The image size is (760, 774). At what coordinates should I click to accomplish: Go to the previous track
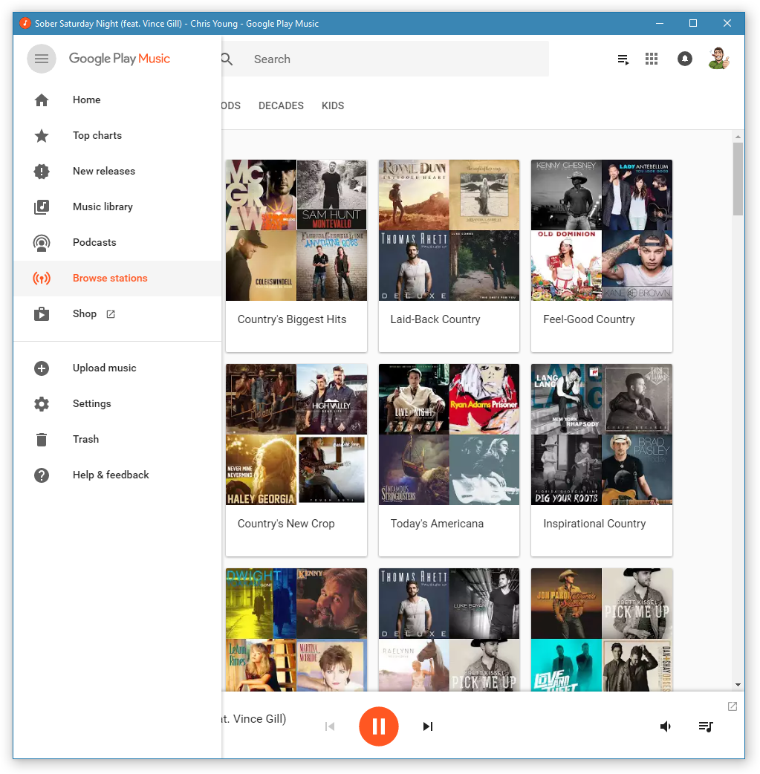click(x=330, y=726)
